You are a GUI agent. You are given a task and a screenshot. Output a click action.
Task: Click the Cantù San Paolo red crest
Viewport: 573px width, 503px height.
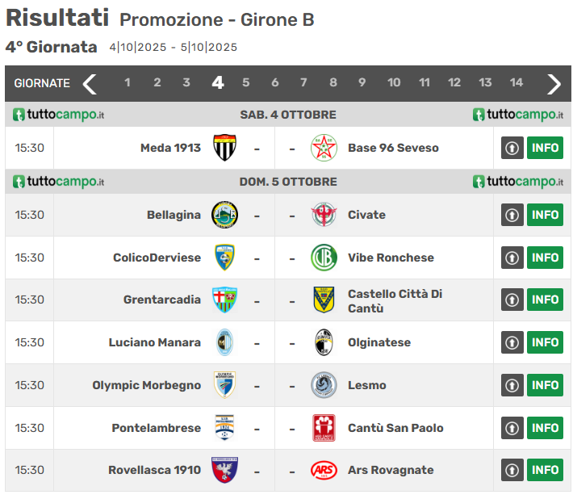pyautogui.click(x=324, y=428)
